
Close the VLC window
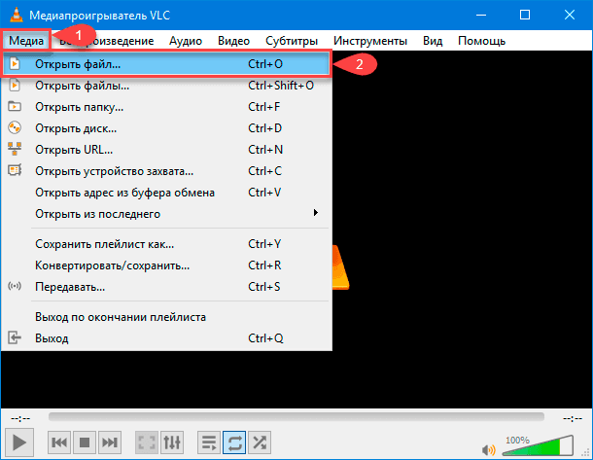(569, 16)
